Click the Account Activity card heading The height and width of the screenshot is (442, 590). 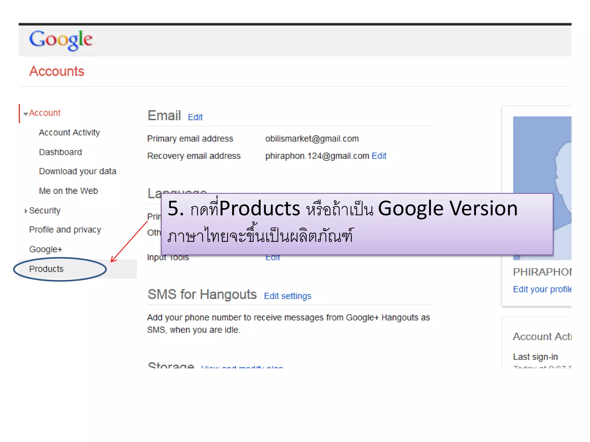pyautogui.click(x=542, y=336)
